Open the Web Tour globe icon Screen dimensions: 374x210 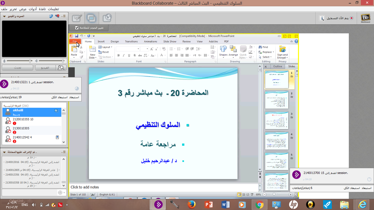107,18
